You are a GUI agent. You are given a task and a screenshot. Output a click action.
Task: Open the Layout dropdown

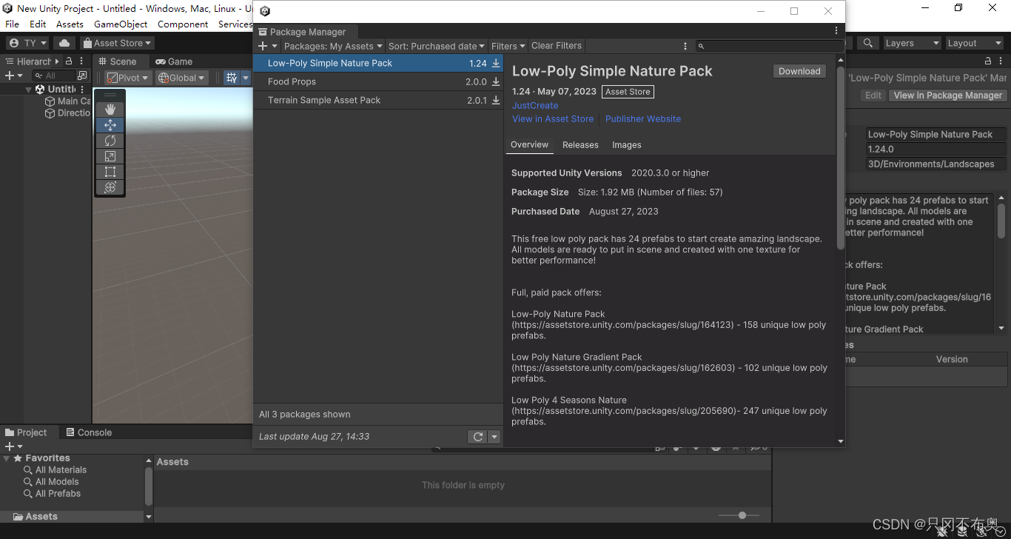(975, 43)
